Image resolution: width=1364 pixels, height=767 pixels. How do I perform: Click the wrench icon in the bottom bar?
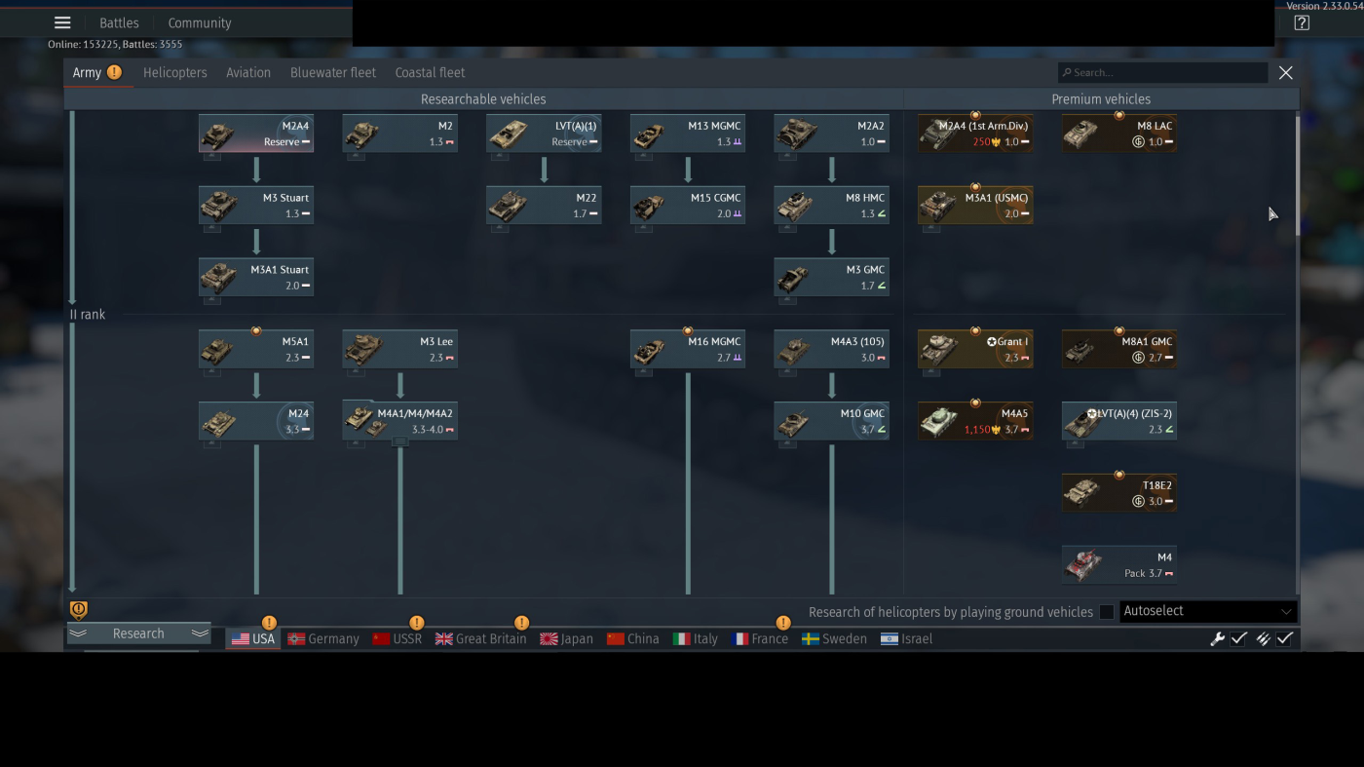point(1217,639)
